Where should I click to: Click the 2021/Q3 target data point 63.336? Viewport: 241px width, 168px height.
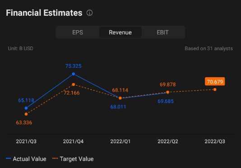point(26,114)
